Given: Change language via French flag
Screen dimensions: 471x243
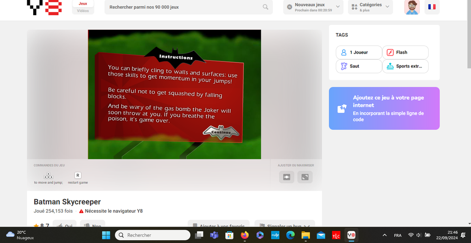Looking at the screenshot, I should 432,7.
